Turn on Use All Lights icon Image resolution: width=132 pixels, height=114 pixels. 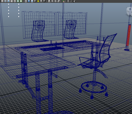38,1
